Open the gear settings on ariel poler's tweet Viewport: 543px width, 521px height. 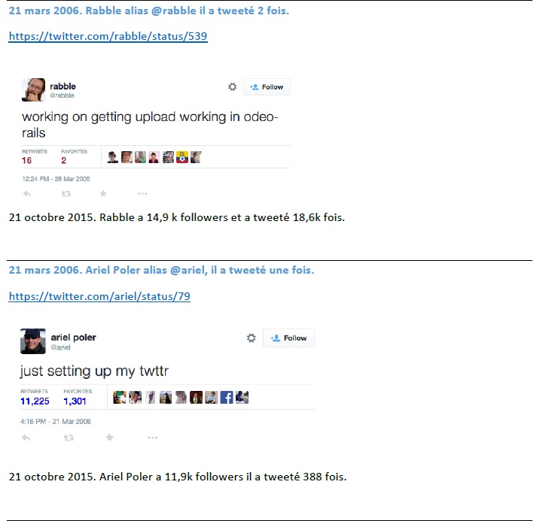point(252,338)
